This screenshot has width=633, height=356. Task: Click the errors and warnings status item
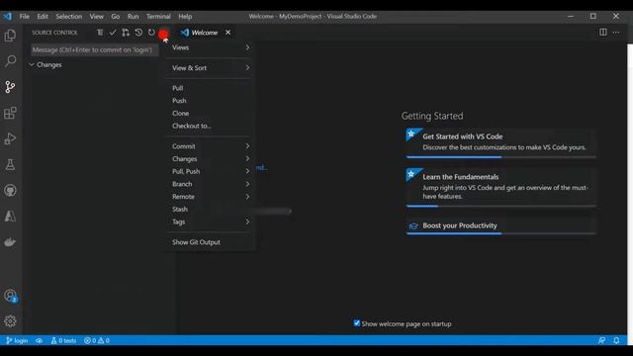97,340
